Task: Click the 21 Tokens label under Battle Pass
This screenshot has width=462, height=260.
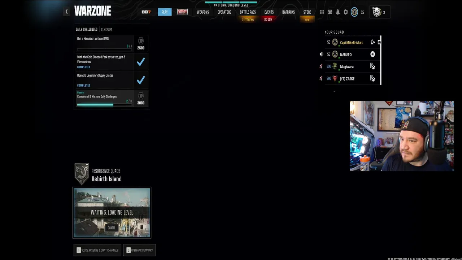Action: click(248, 20)
